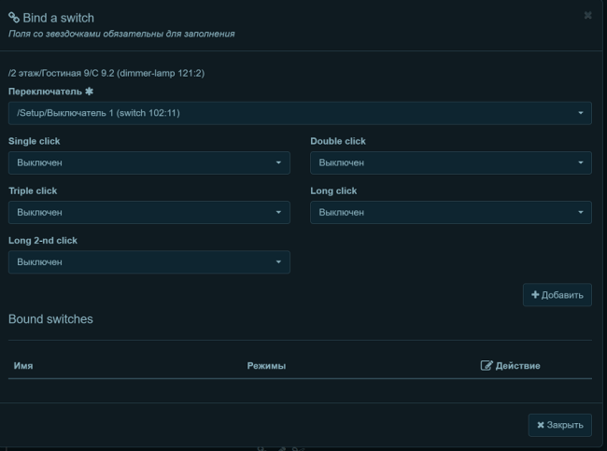Click the x icon inside the Закрыть button
Image resolution: width=607 pixels, height=451 pixels.
tap(541, 425)
